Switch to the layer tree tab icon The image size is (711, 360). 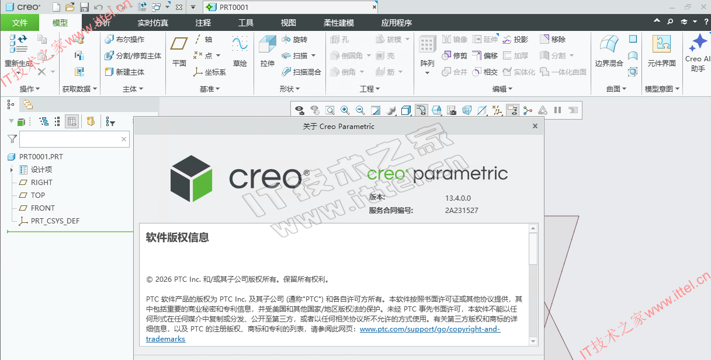27,104
